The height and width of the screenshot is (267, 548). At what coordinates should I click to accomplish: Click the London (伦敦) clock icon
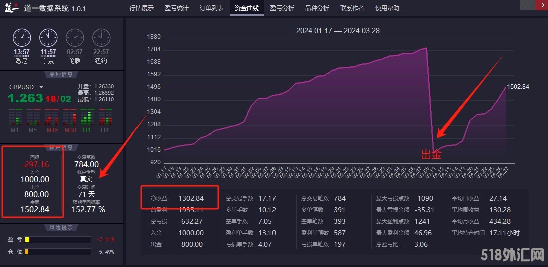click(x=75, y=37)
